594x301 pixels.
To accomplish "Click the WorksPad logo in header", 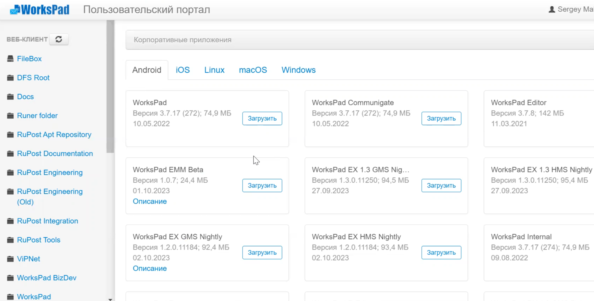I will tap(40, 10).
